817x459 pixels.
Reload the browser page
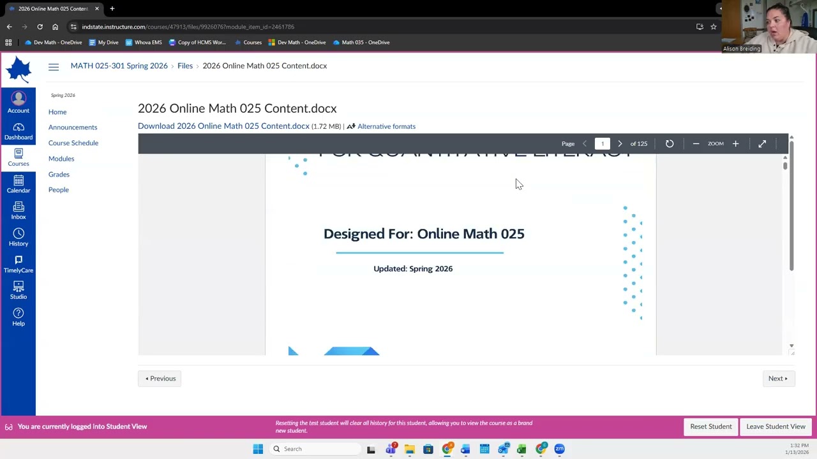tap(40, 27)
